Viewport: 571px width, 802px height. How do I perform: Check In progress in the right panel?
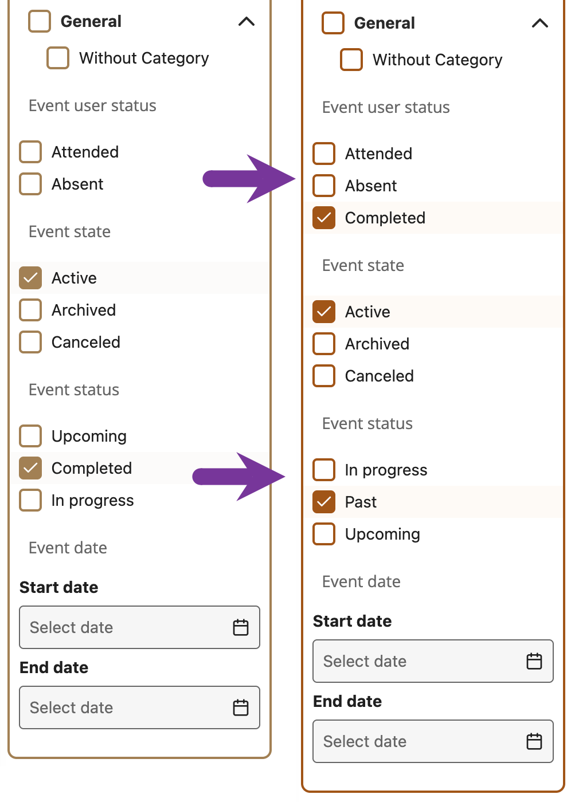coord(324,470)
